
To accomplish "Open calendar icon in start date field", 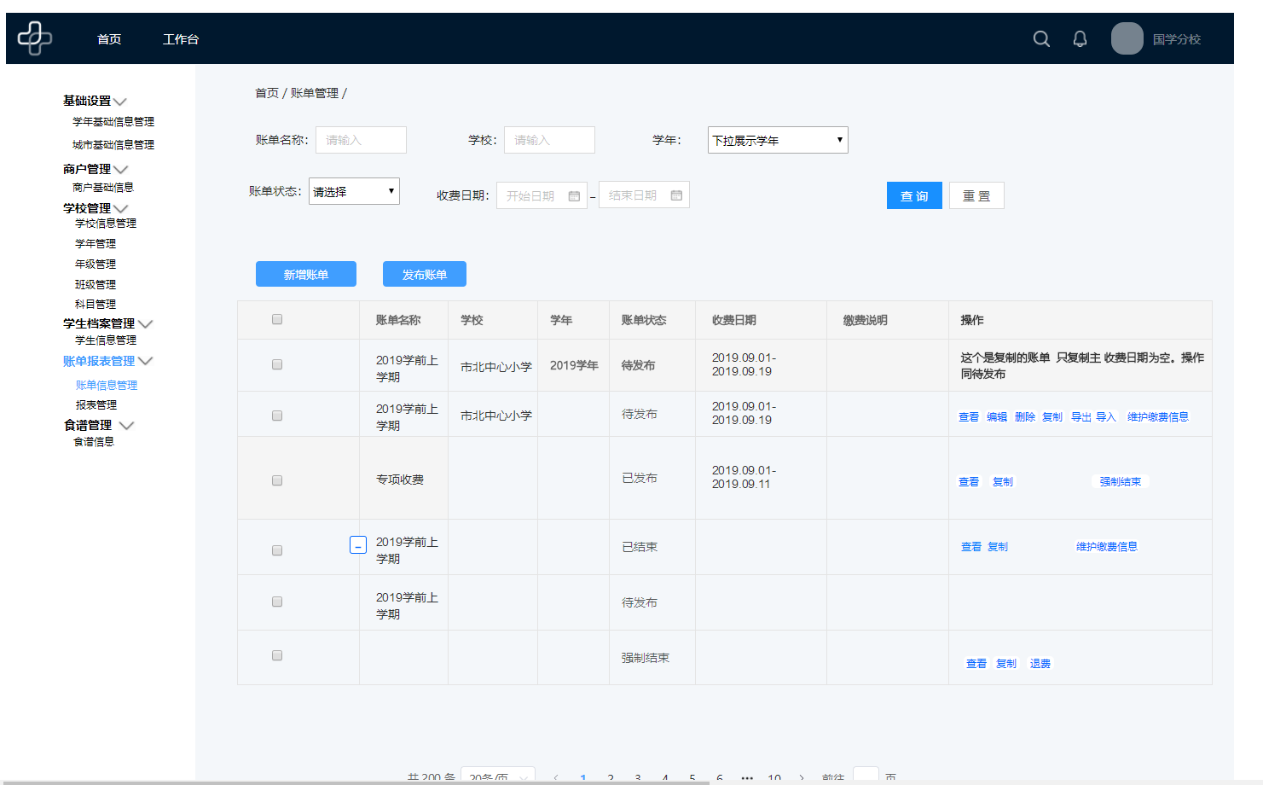I will pos(574,196).
